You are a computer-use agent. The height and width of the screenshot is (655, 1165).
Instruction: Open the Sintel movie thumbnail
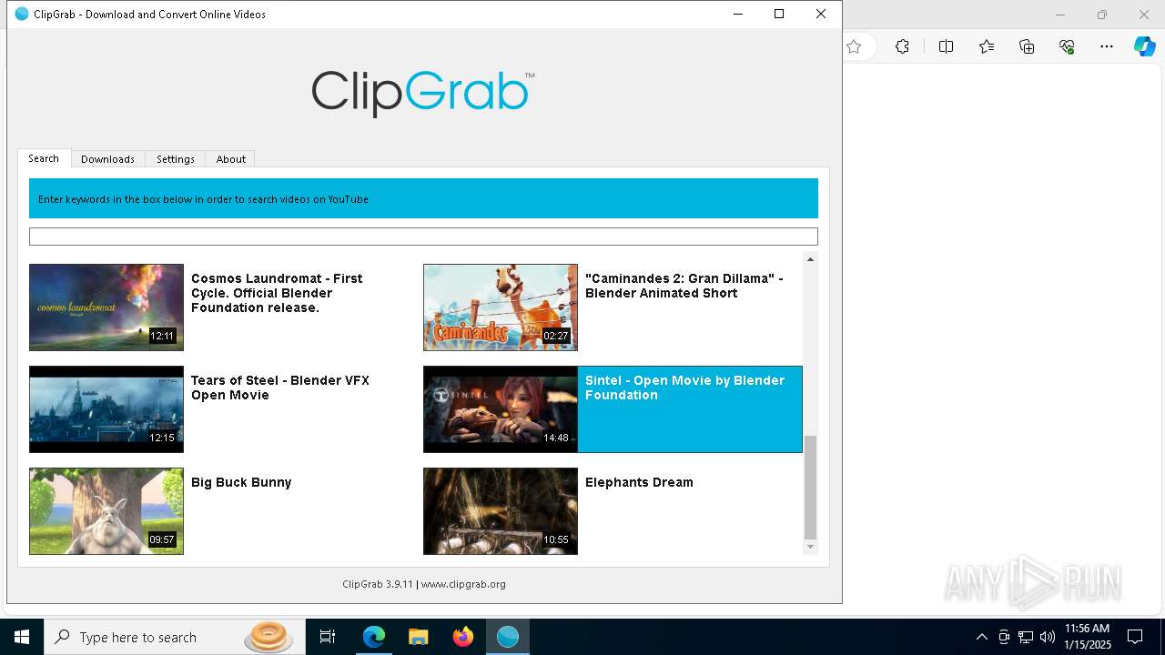(501, 409)
